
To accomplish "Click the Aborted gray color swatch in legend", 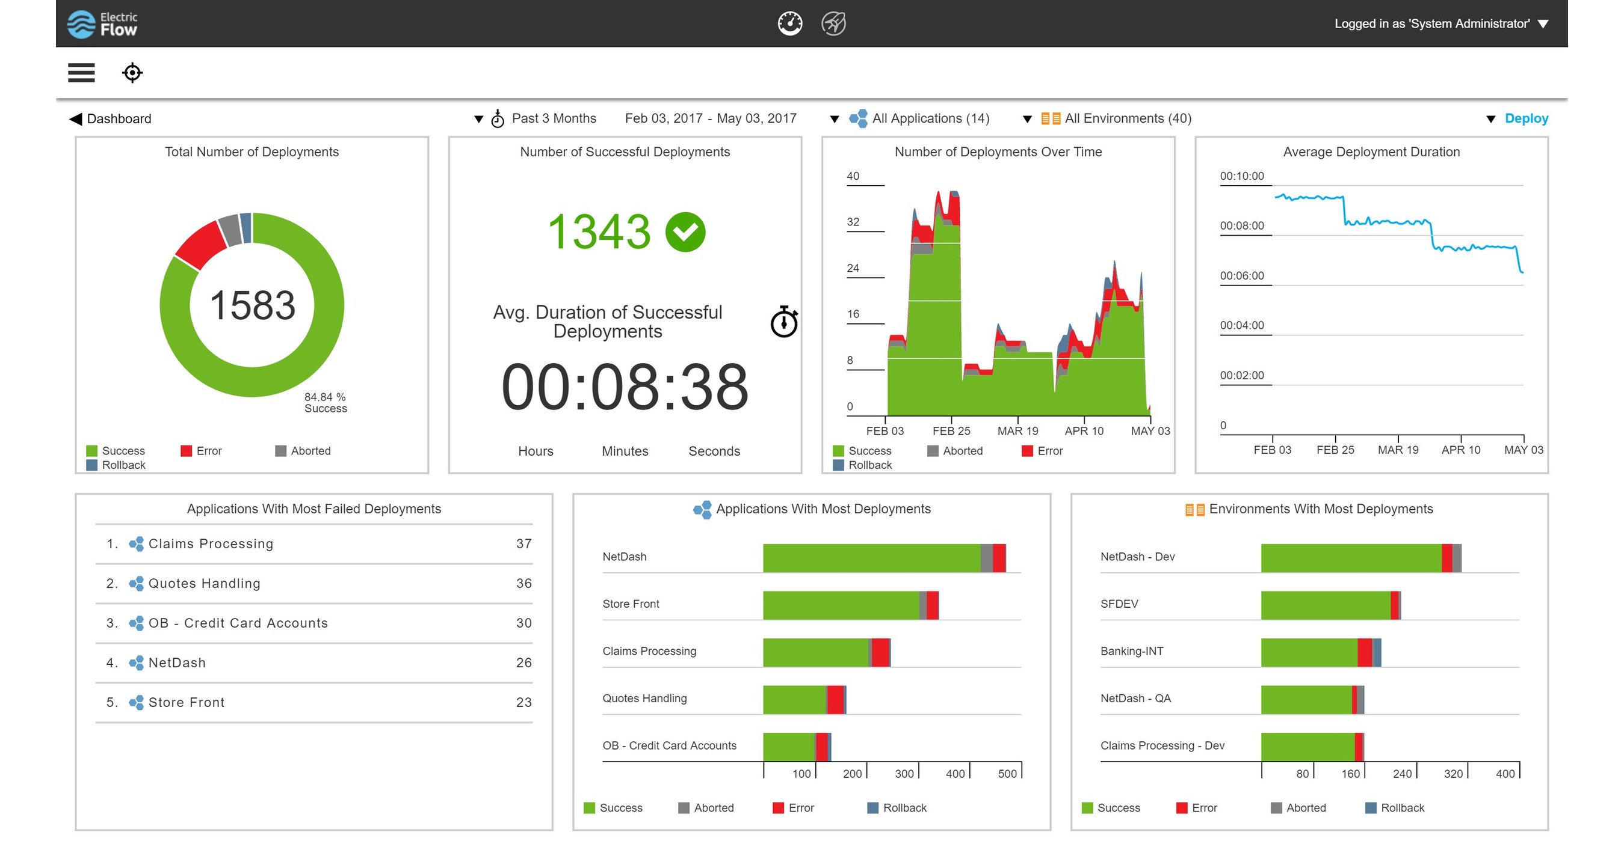I will click(x=280, y=451).
